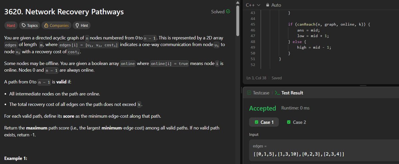The width and height of the screenshot is (399, 164).
Task: Click the Example 1: heading
Action: [16, 159]
